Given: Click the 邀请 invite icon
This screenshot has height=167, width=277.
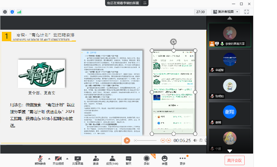Looking at the screenshot, I should 96,160.
